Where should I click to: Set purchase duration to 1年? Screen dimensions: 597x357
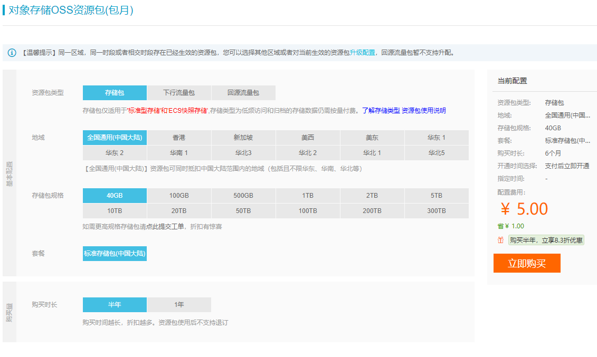pyautogui.click(x=179, y=305)
